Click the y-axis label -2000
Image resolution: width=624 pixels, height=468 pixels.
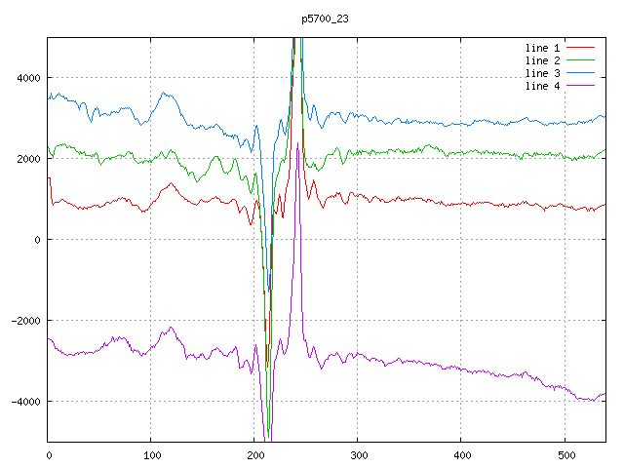pos(26,321)
